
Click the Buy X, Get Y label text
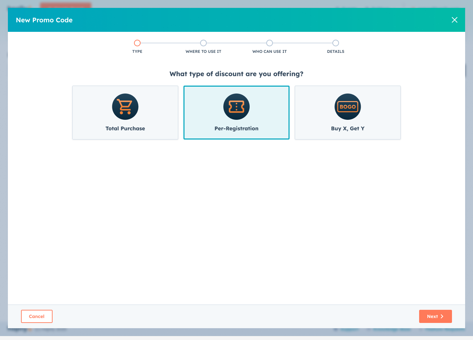pos(348,129)
